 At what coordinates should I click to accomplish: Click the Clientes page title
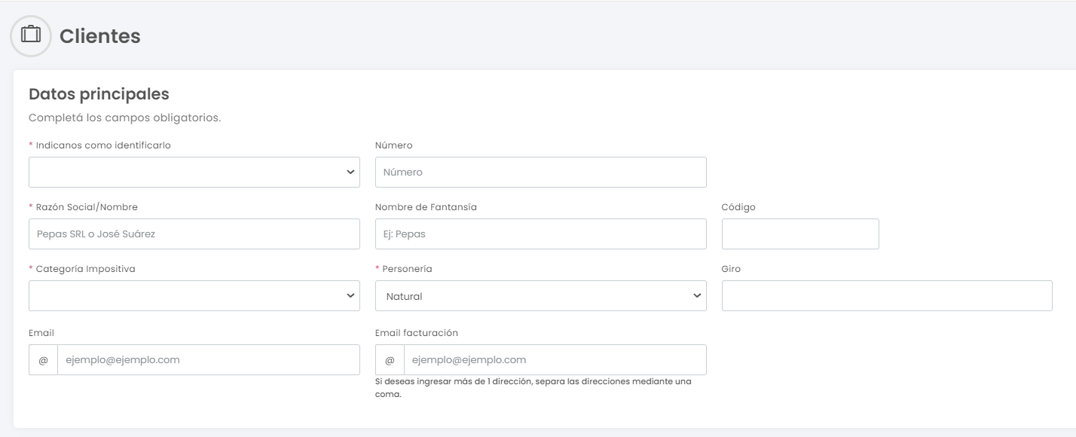[100, 36]
